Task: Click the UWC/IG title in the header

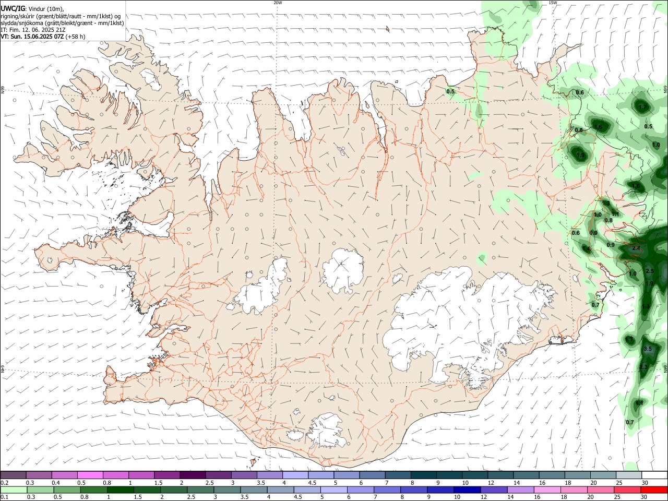Action: pos(13,9)
